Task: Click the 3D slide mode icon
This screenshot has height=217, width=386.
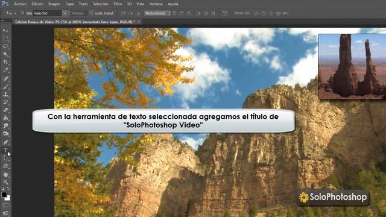Action: 279,13
